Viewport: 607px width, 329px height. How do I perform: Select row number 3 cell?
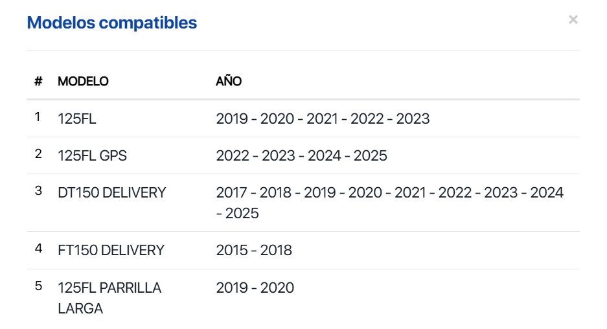[x=38, y=191]
